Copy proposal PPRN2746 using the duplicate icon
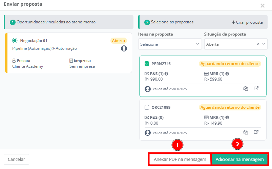Image resolution: width=272 pixels, height=169 pixels. point(246,89)
